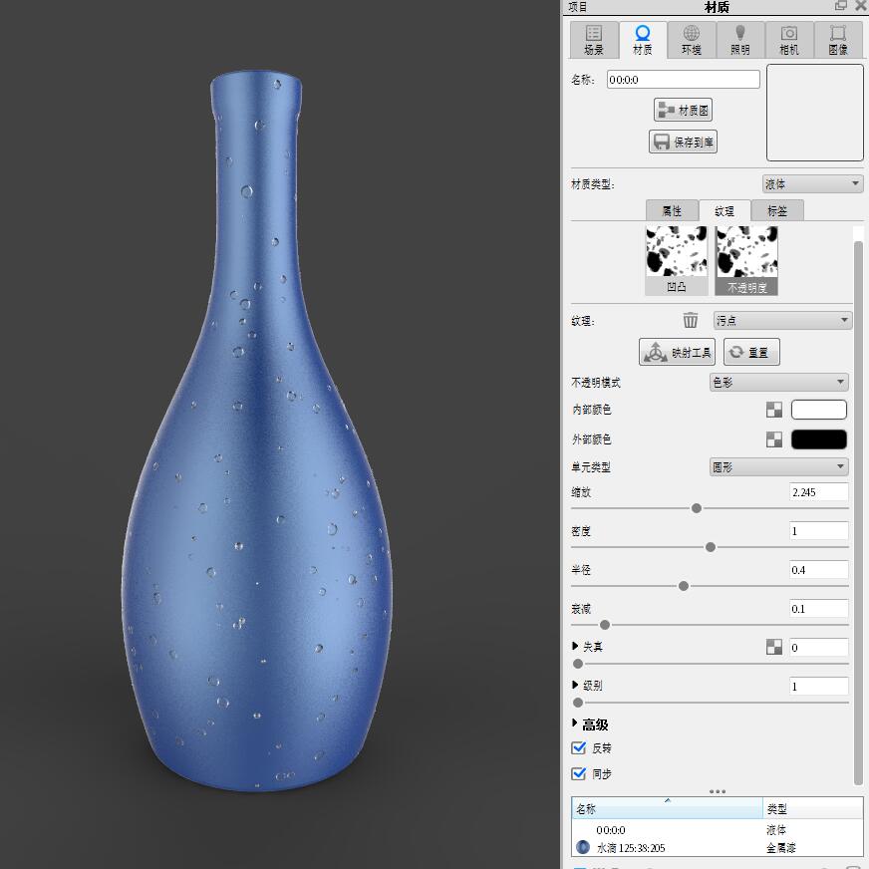Open the 环境 (Environment) tab
Image resolution: width=869 pixels, height=869 pixels.
691,40
